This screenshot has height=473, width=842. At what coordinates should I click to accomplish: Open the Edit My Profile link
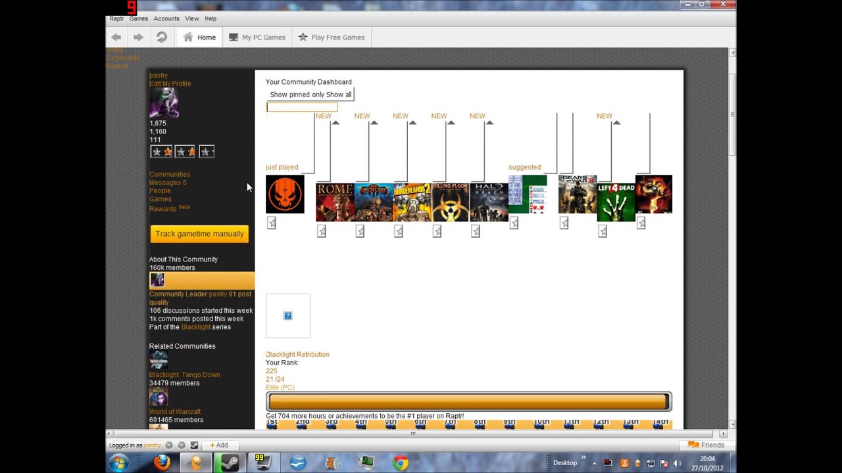[170, 83]
